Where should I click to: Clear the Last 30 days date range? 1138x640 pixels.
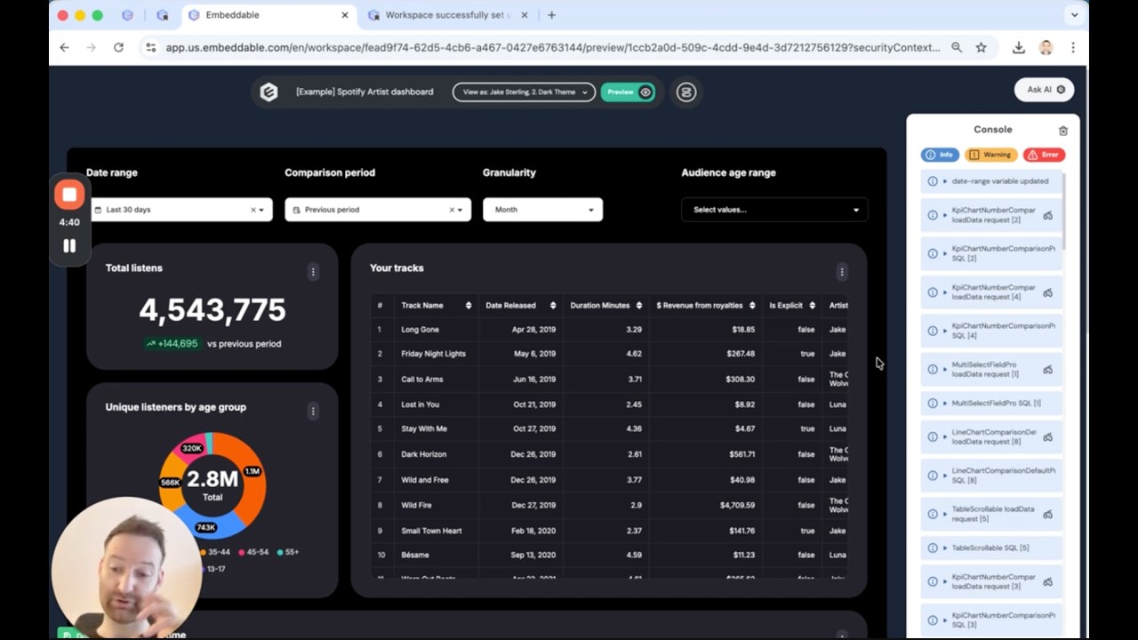click(252, 210)
